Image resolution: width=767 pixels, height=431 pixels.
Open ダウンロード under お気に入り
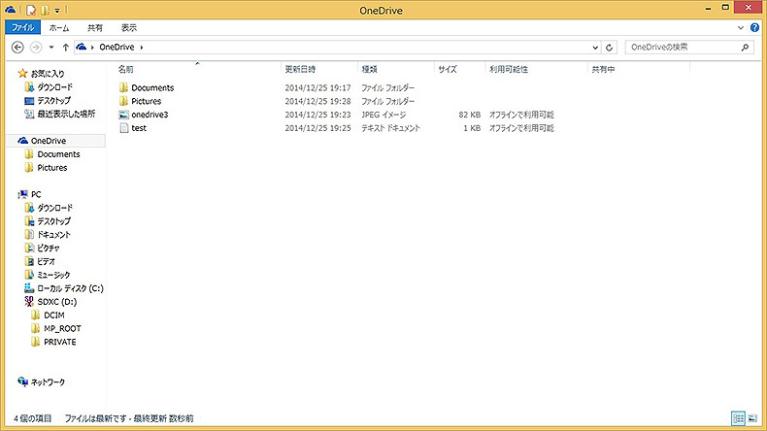pos(54,87)
